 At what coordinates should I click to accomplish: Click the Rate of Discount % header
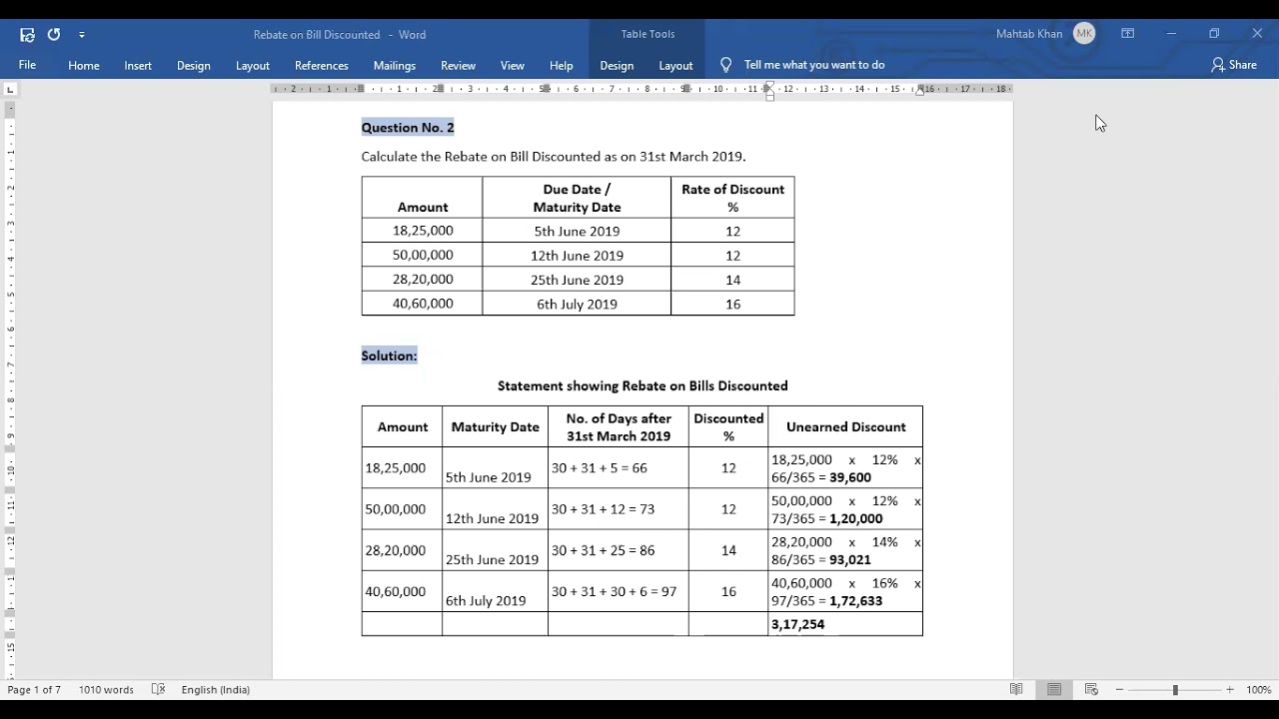[733, 198]
